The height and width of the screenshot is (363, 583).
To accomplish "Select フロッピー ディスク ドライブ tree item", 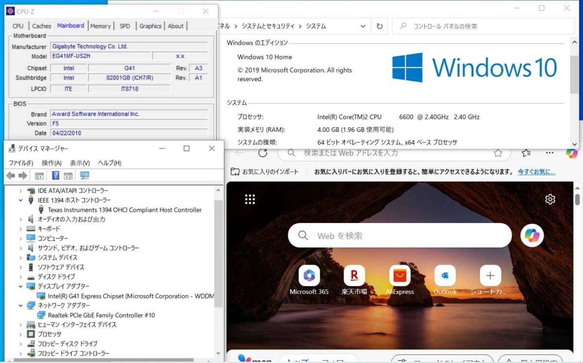I will (68, 344).
